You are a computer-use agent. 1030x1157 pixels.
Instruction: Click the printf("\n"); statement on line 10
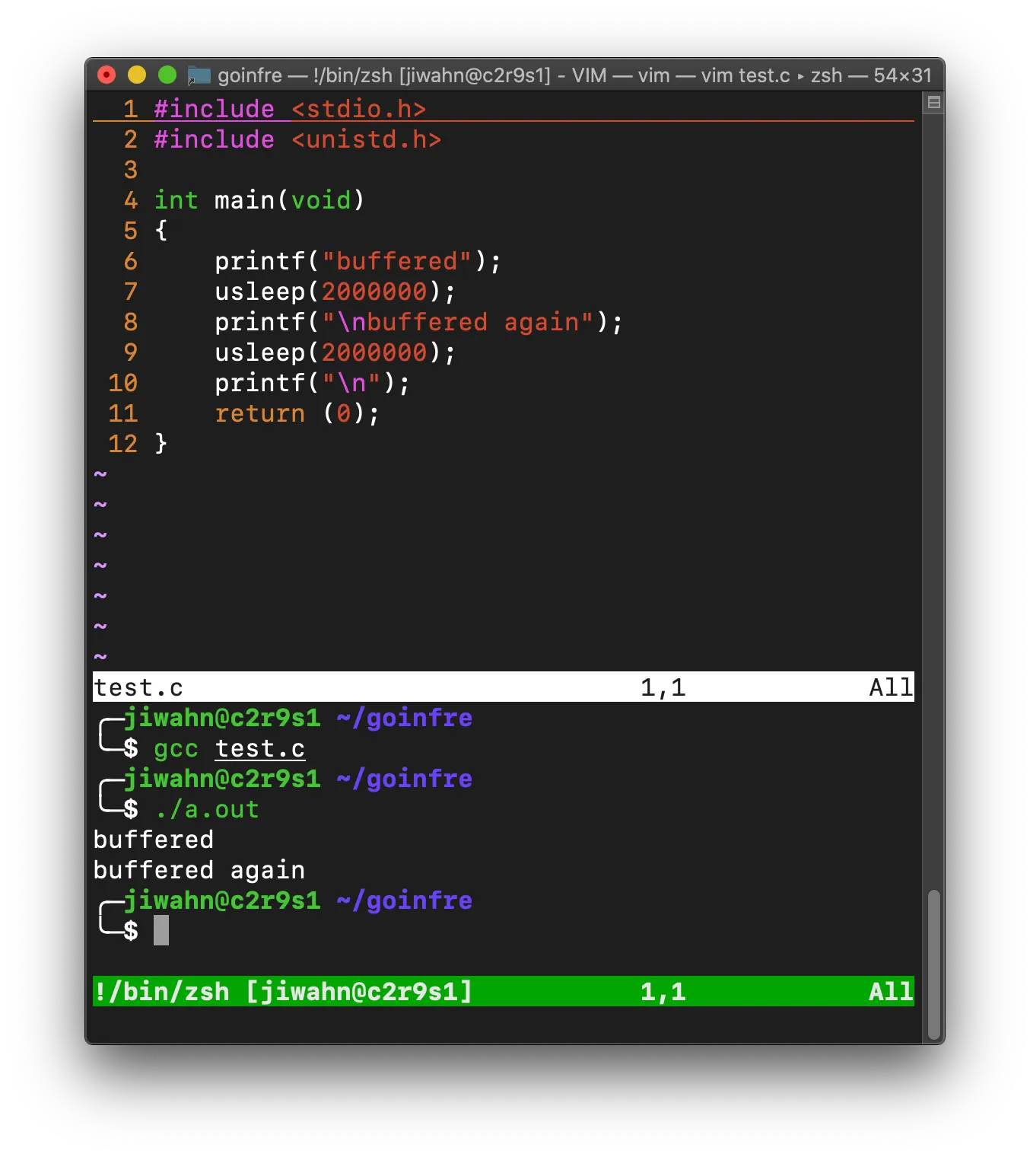pyautogui.click(x=312, y=383)
